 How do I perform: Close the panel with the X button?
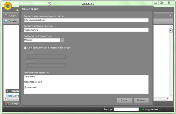point(171,16)
